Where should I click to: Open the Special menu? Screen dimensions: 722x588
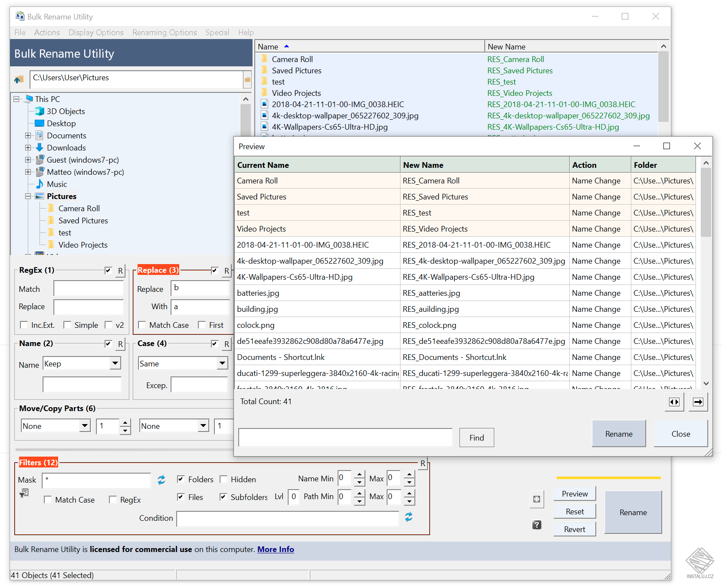(217, 33)
